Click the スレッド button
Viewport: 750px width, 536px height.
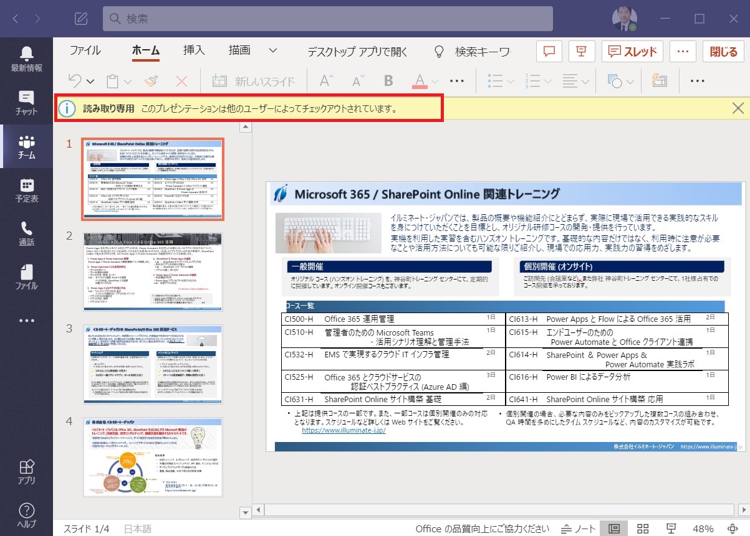(632, 51)
